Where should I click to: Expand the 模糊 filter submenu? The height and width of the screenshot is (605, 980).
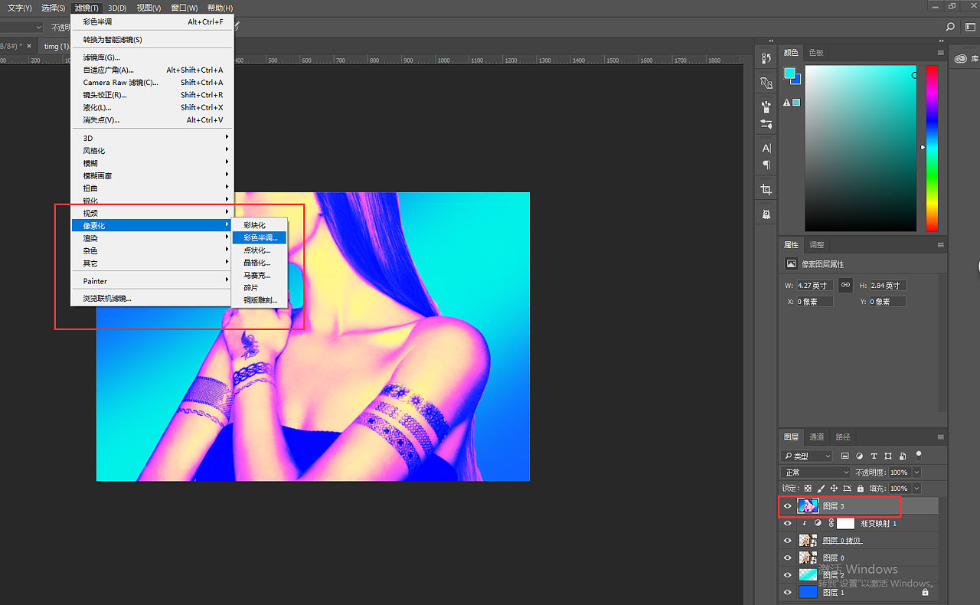[x=152, y=162]
